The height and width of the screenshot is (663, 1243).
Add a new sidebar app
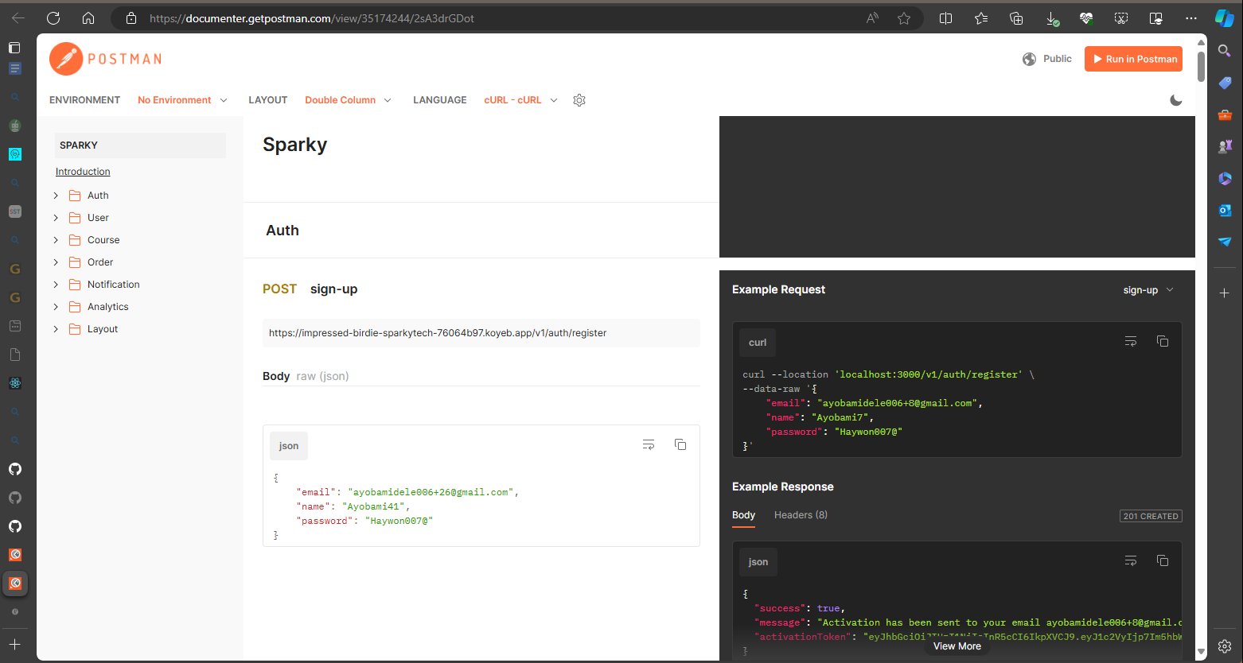pyautogui.click(x=1225, y=293)
